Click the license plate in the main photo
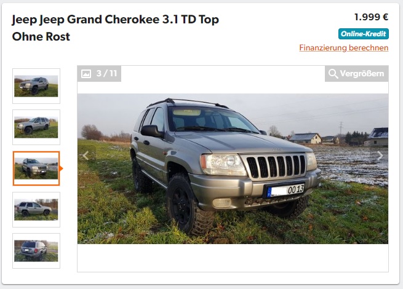 pyautogui.click(x=285, y=191)
